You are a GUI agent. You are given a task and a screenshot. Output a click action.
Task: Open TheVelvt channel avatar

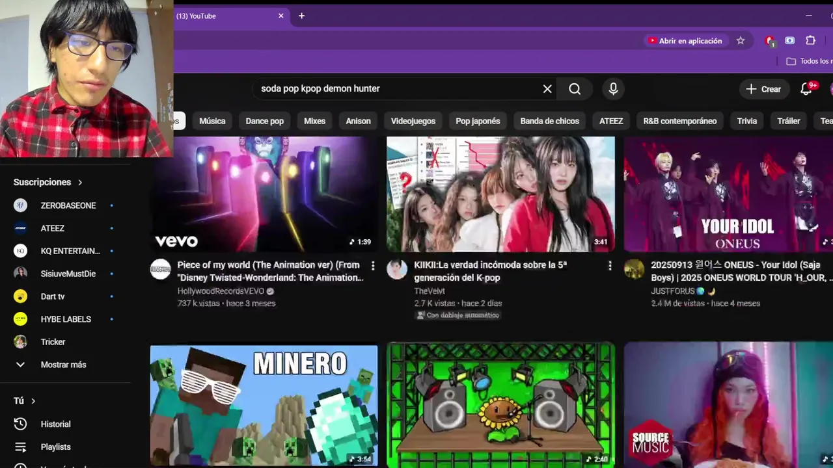click(397, 269)
